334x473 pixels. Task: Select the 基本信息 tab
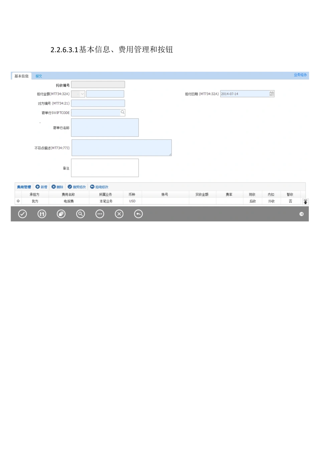pyautogui.click(x=21, y=76)
